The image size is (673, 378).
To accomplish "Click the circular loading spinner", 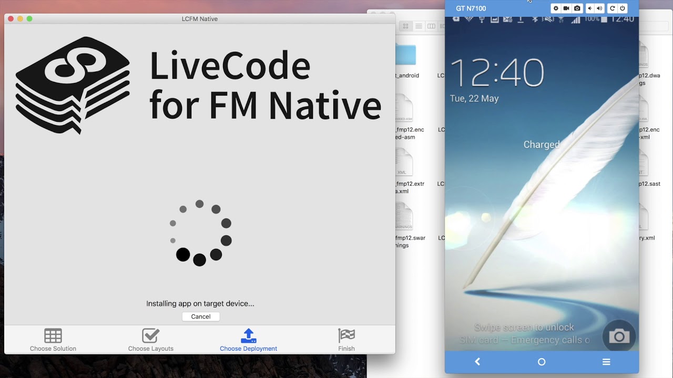I will click(x=200, y=233).
